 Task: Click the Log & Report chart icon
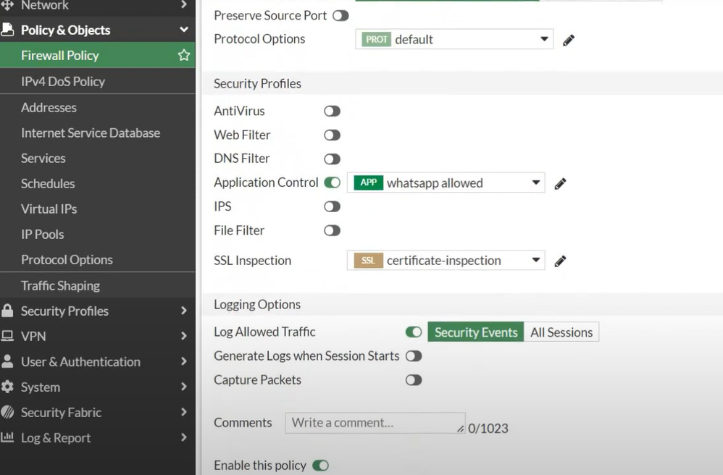pos(7,437)
